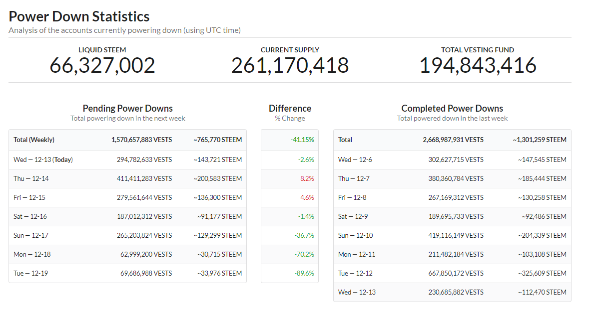Click 667,850,172 VESTS completed value

pyautogui.click(x=455, y=273)
